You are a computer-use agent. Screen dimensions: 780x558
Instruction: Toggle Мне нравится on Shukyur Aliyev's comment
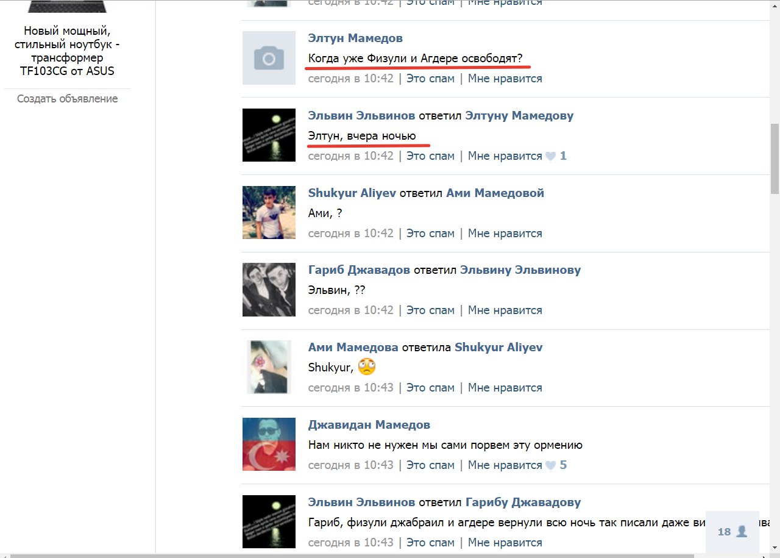pyautogui.click(x=505, y=234)
